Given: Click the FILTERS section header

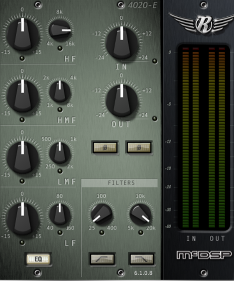Looking at the screenshot, I should [120, 183].
